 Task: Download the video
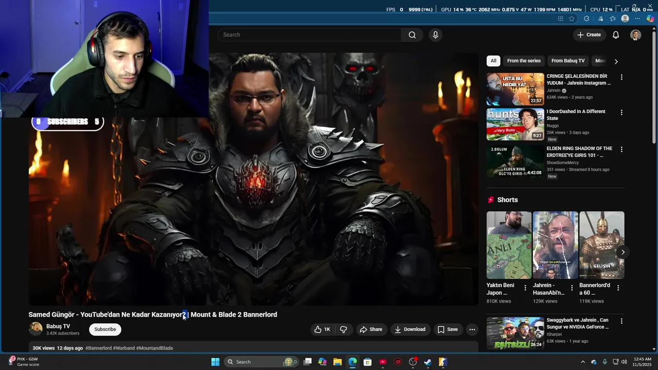[x=410, y=329]
